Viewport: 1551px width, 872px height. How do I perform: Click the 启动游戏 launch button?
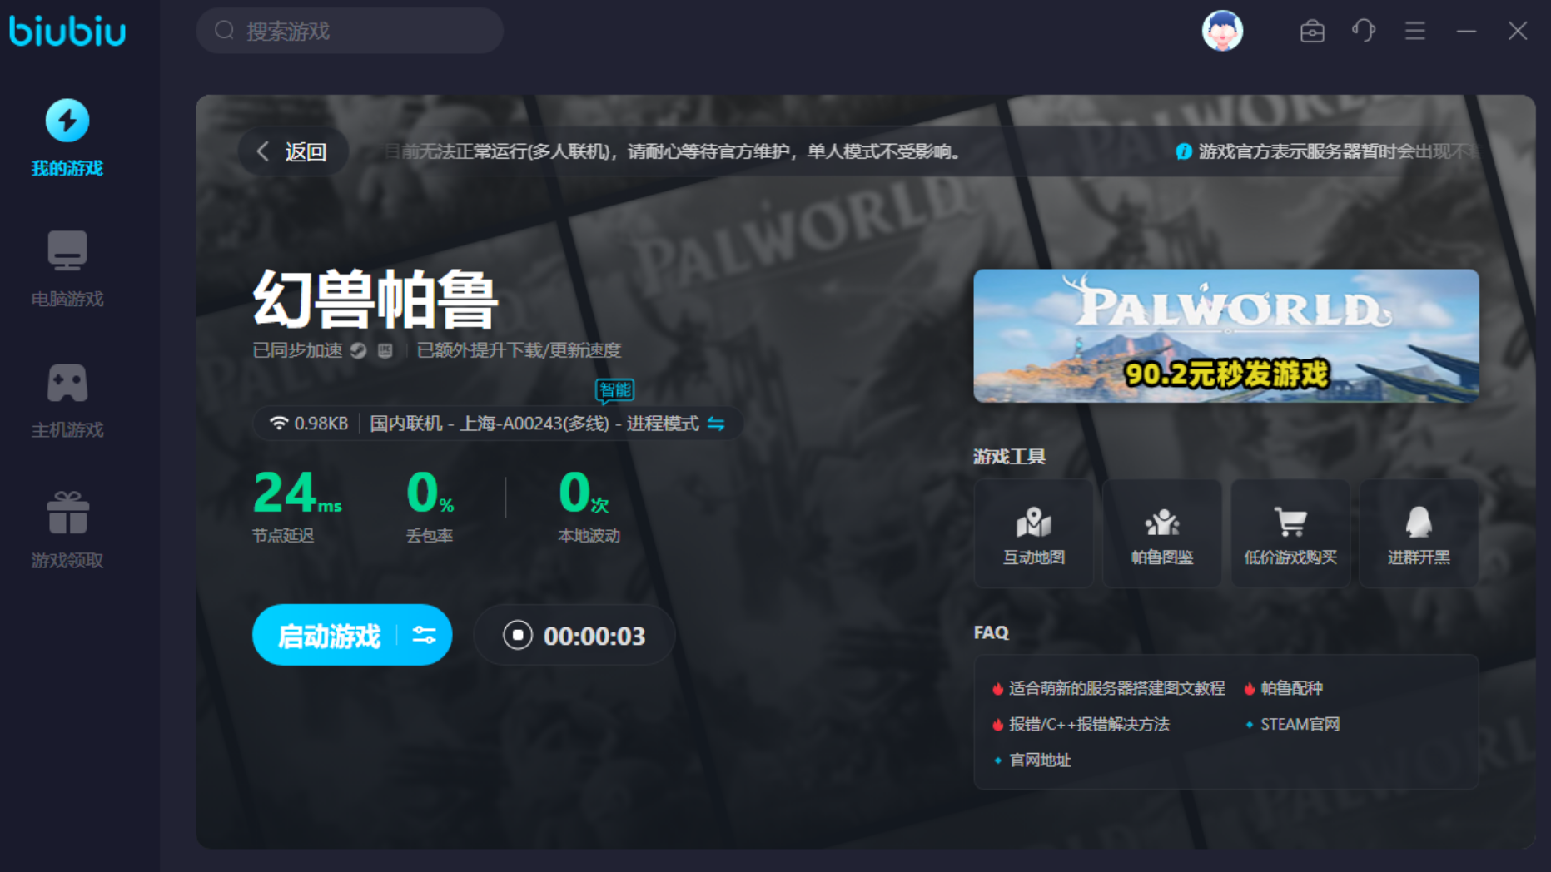pos(329,636)
